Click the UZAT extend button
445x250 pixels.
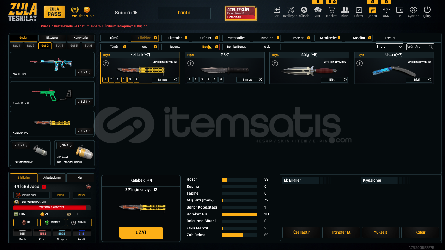(141, 232)
